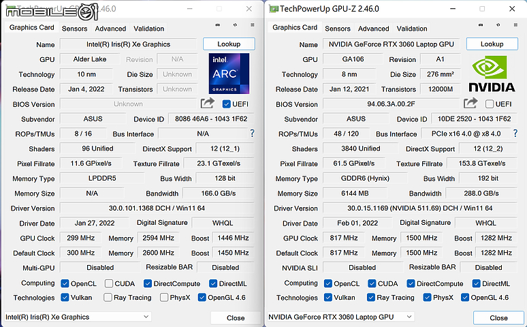Select Graphics Card tab in NVIDIA window

(295, 27)
